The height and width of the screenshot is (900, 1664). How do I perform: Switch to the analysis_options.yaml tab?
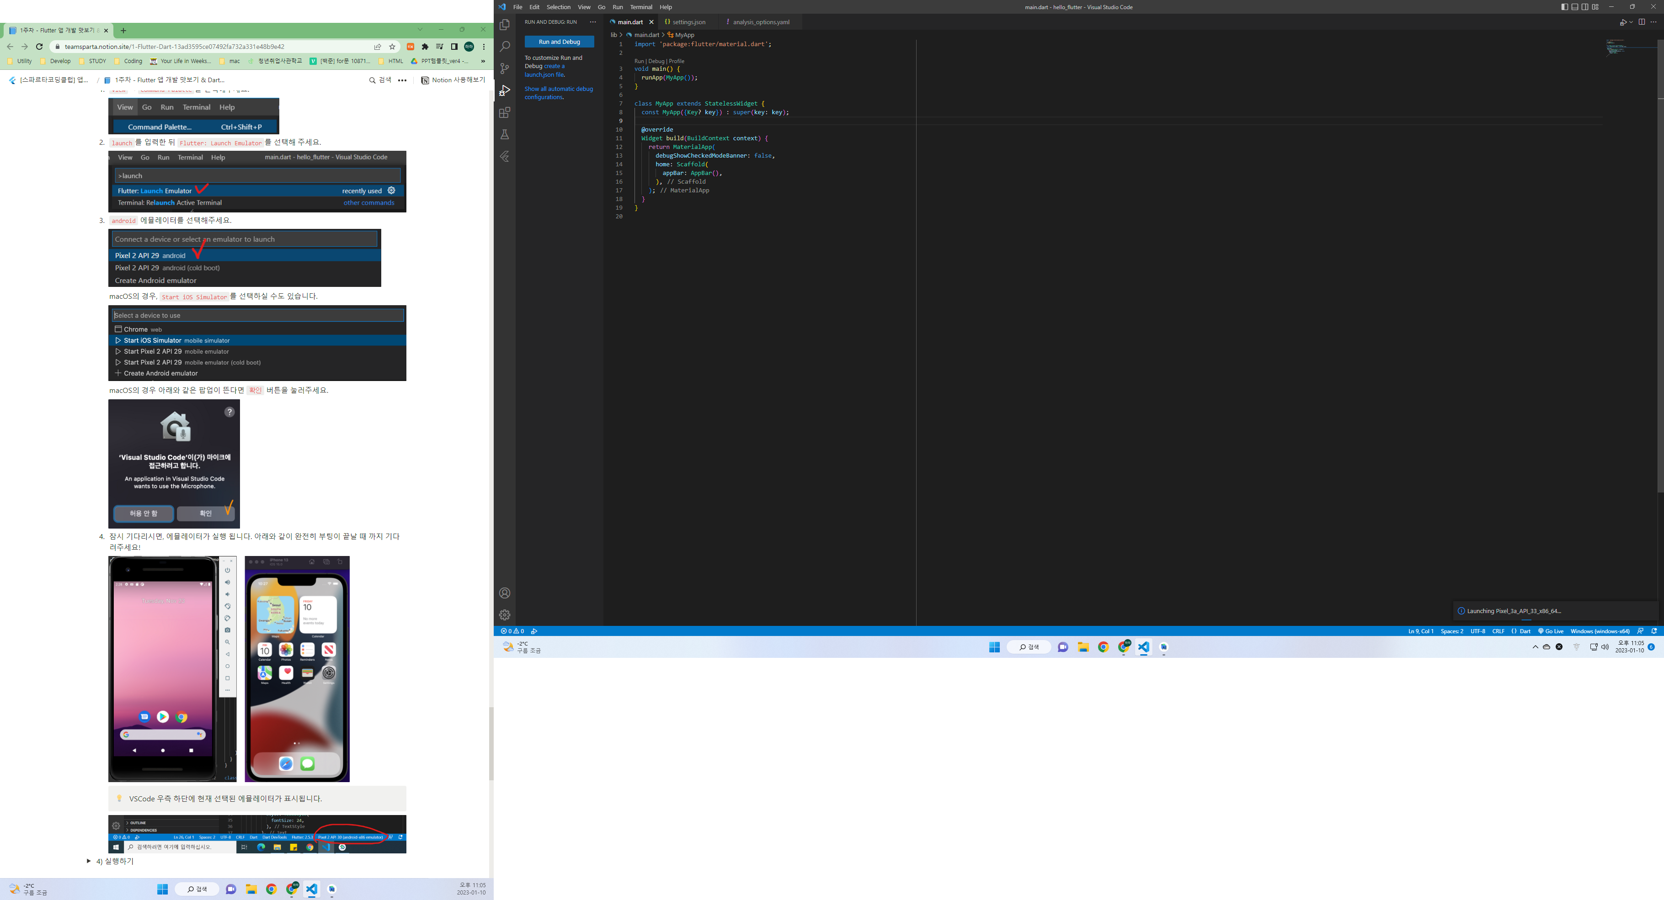(x=761, y=22)
